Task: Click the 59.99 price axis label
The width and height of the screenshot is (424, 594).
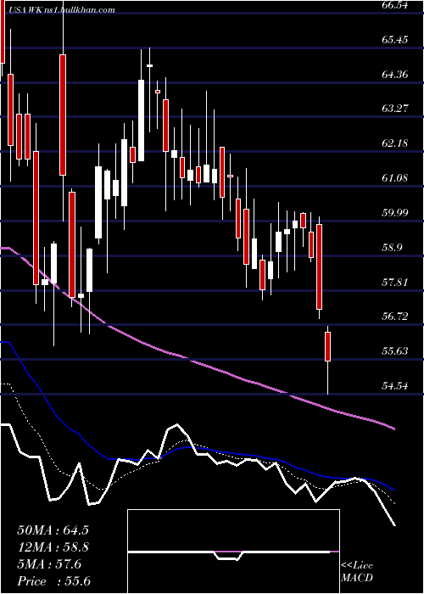Action: pyautogui.click(x=396, y=213)
